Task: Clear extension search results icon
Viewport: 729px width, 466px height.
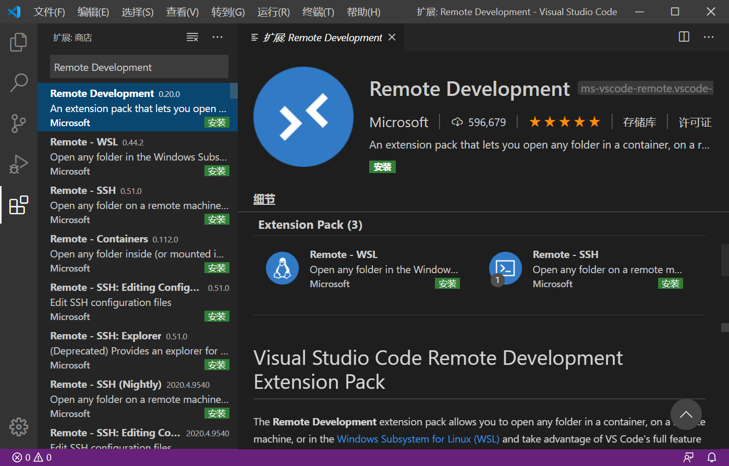Action: pyautogui.click(x=192, y=37)
